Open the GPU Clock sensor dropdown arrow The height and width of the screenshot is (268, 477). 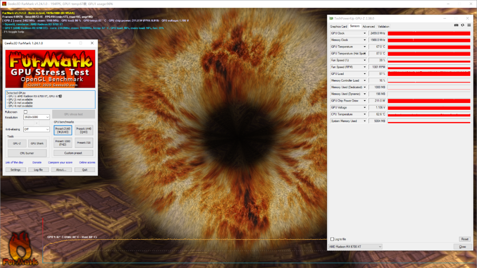[364, 33]
